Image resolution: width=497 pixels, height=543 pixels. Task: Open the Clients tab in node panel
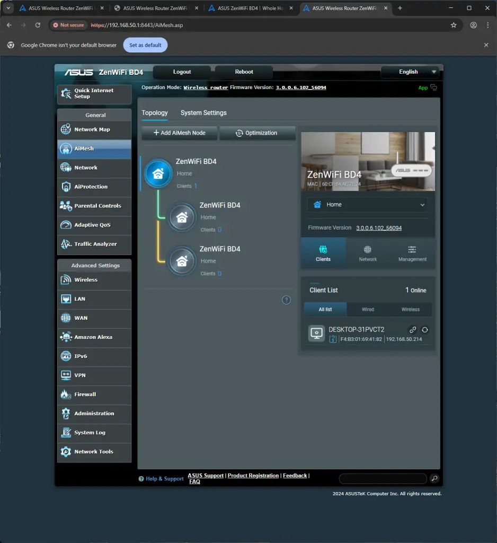click(x=323, y=253)
